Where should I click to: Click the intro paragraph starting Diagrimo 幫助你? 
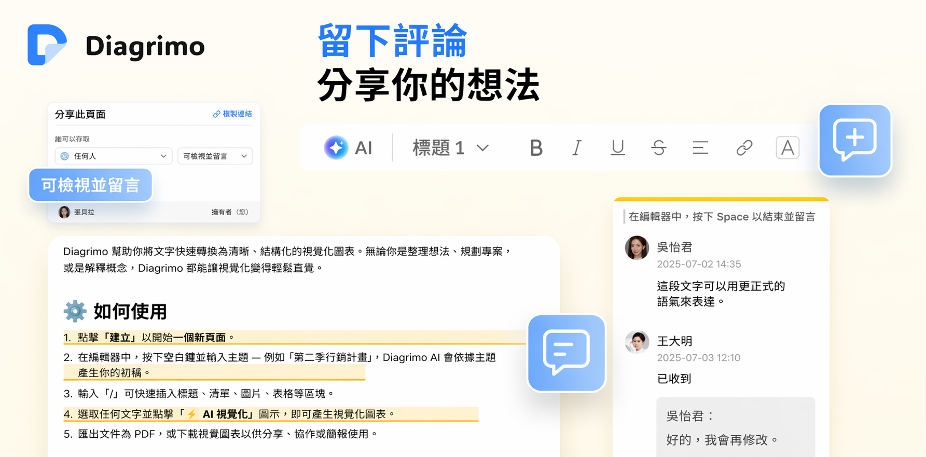288,259
